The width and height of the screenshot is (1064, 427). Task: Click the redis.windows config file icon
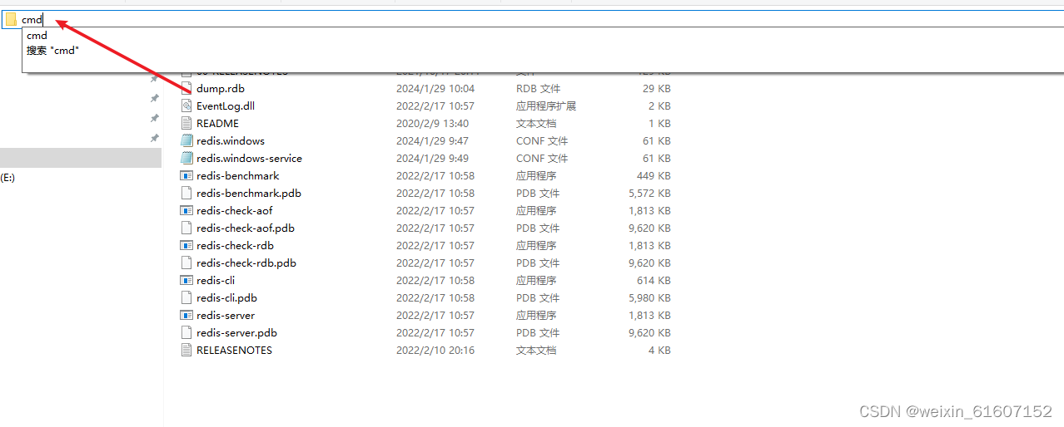186,140
